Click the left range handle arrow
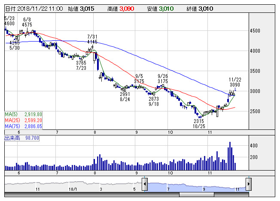The image size is (280, 201). click(x=145, y=184)
